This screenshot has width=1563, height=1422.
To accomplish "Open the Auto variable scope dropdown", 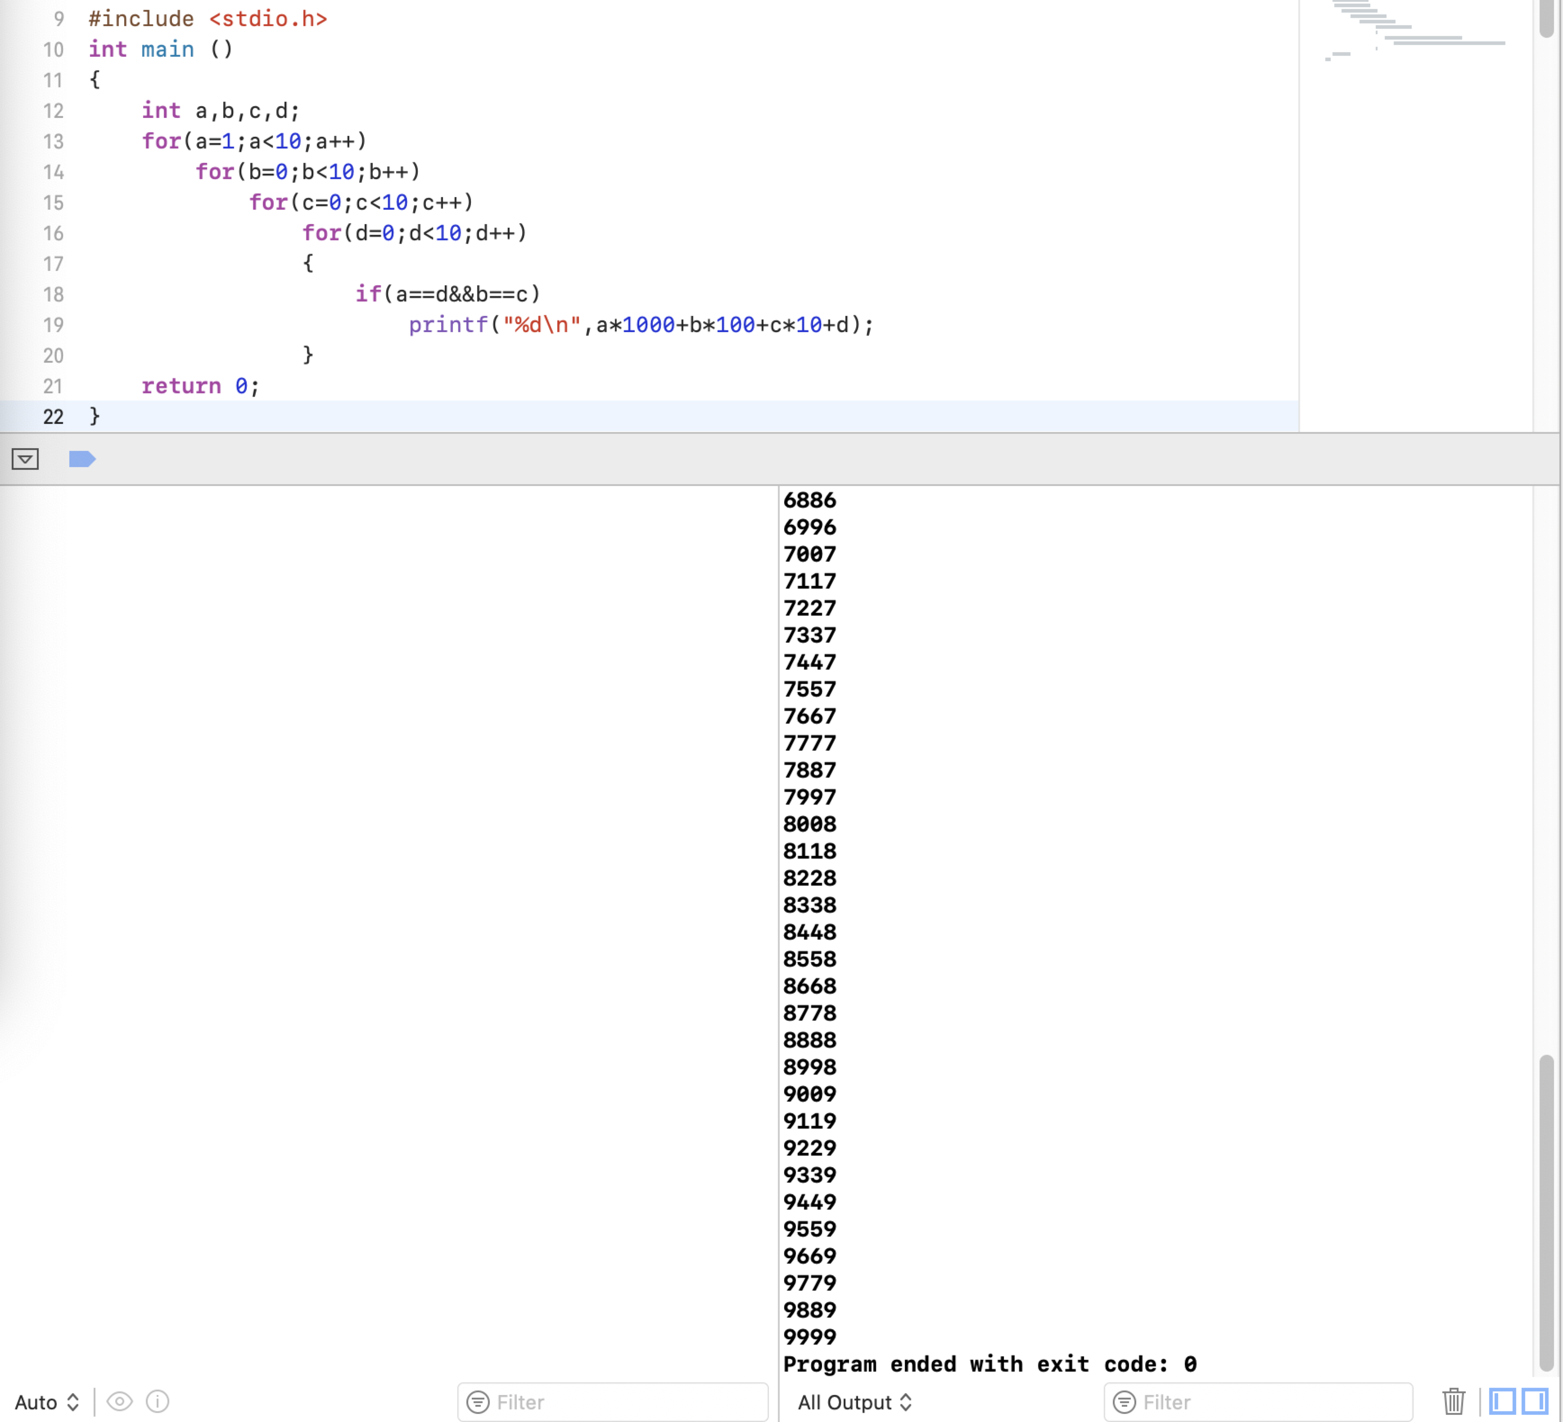I will click(x=46, y=1403).
